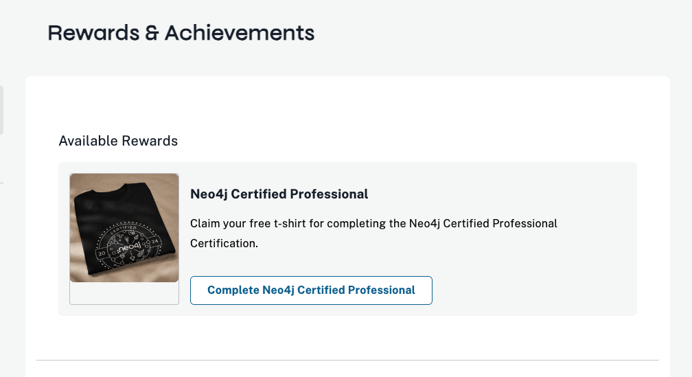This screenshot has height=377, width=692.
Task: Click the neo4j logo on the t-shirt
Action: (x=129, y=248)
